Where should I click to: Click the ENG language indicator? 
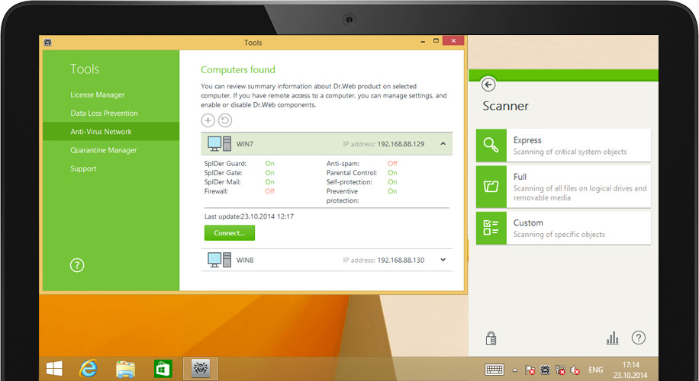pos(595,370)
